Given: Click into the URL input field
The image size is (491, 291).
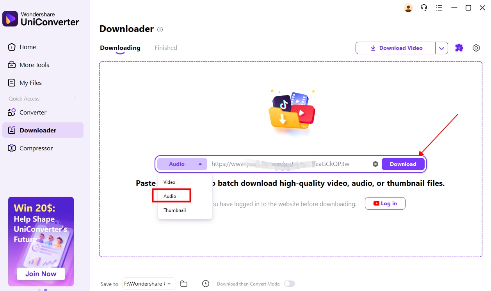Looking at the screenshot, I should point(290,164).
